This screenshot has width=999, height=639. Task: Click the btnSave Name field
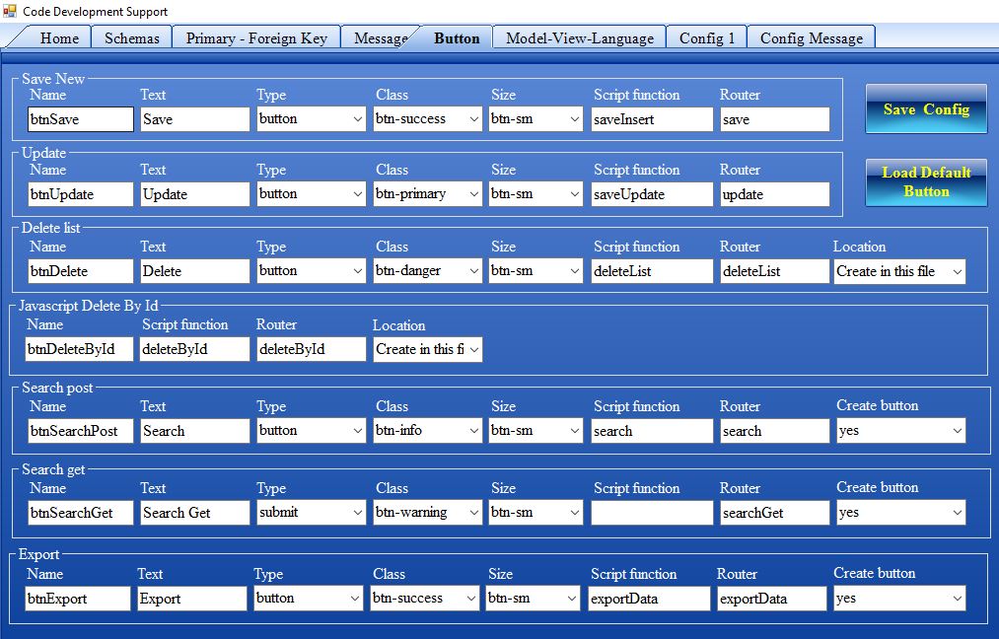[x=80, y=119]
